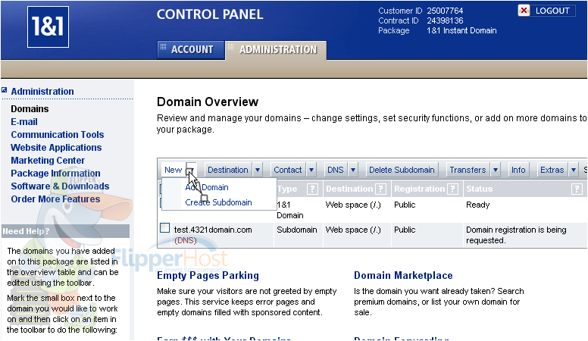The image size is (588, 341).
Task: Click the Customer ID number 25007764
Action: (445, 11)
